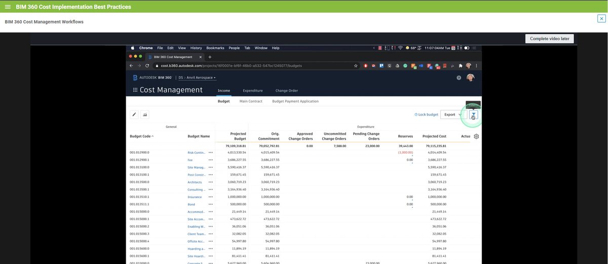
Task: Open the History menu in the menu bar
Action: click(x=196, y=48)
